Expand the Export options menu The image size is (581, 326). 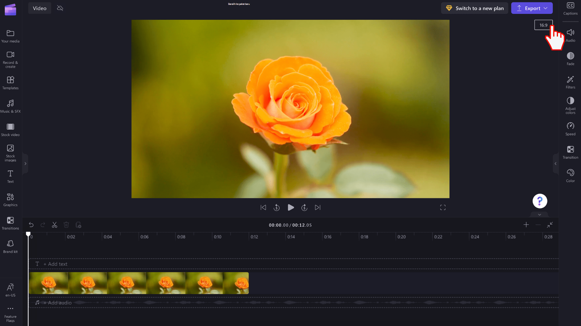coord(546,8)
